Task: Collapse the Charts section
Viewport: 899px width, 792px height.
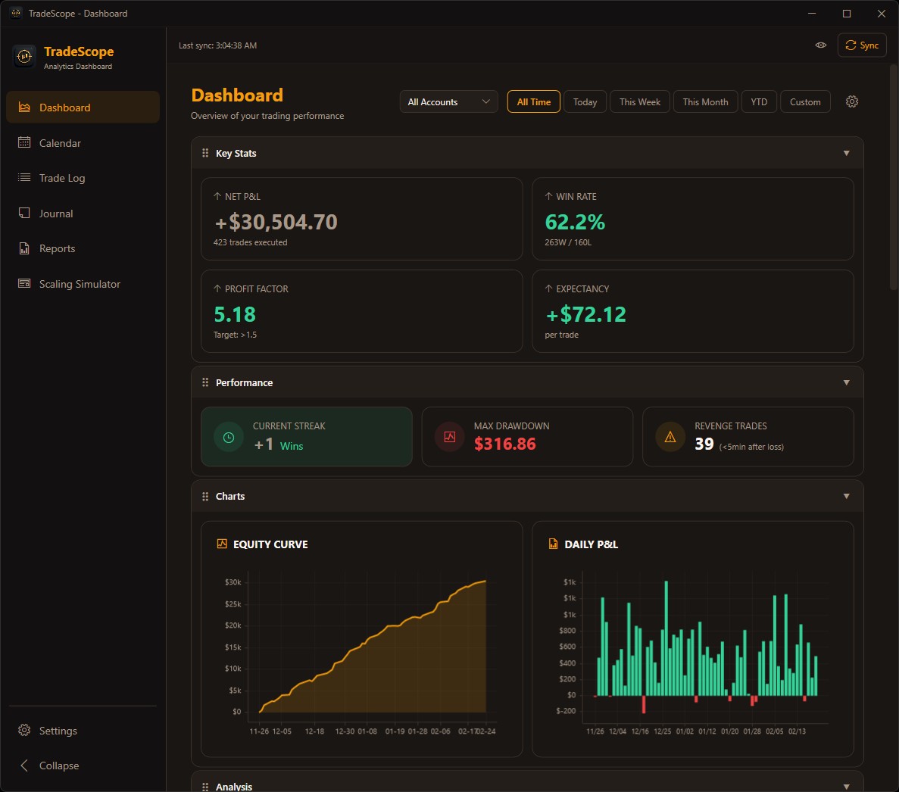Action: pos(846,496)
